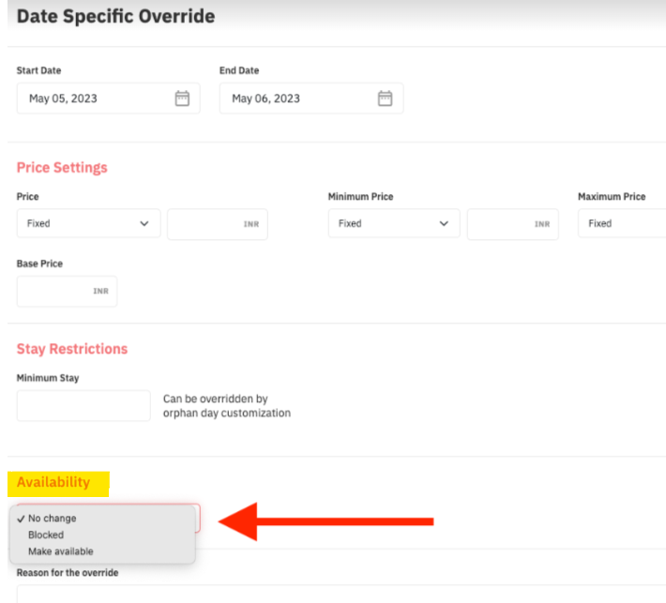This screenshot has height=603, width=666.
Task: Click the Price Settings section heading
Action: (62, 168)
